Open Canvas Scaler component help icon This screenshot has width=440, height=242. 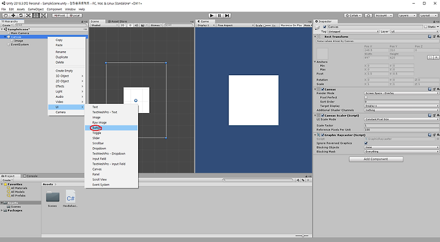(430, 116)
